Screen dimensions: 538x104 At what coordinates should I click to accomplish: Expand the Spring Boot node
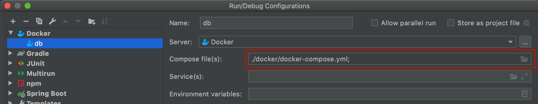10,93
